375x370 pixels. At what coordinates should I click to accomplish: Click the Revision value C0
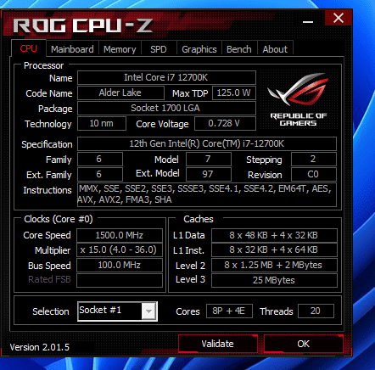(314, 174)
